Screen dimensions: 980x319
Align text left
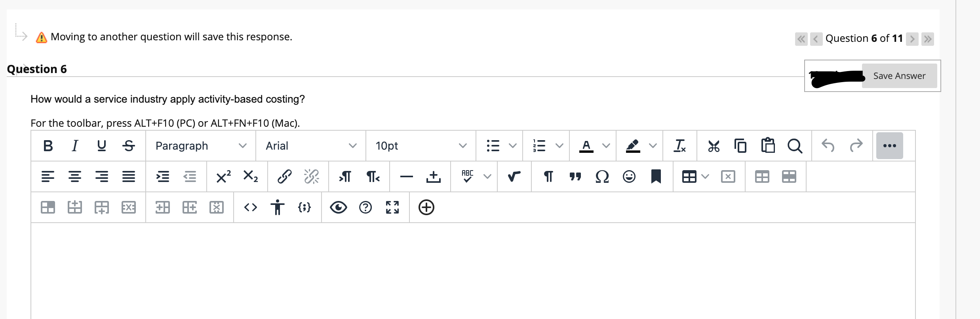coord(48,176)
